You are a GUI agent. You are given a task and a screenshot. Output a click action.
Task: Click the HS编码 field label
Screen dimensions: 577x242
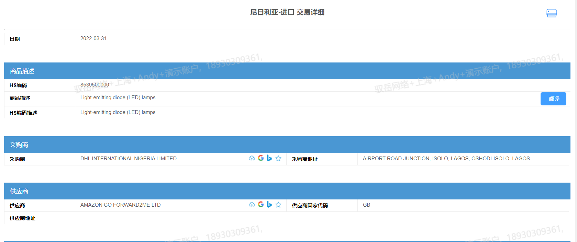pyautogui.click(x=18, y=85)
